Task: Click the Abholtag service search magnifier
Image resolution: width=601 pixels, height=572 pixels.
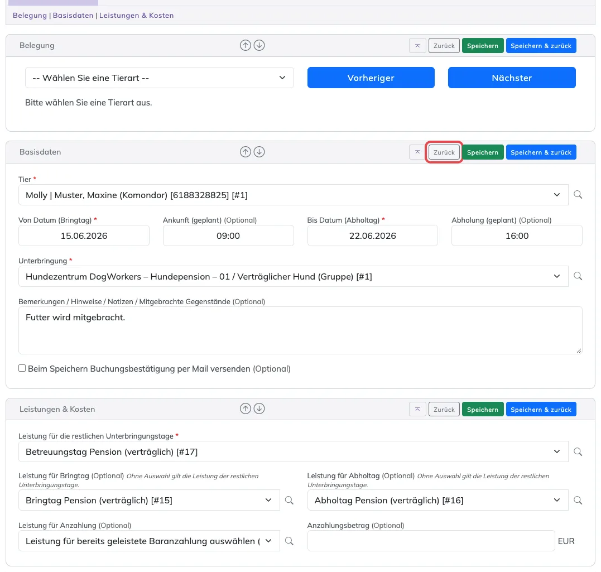Action: [578, 501]
